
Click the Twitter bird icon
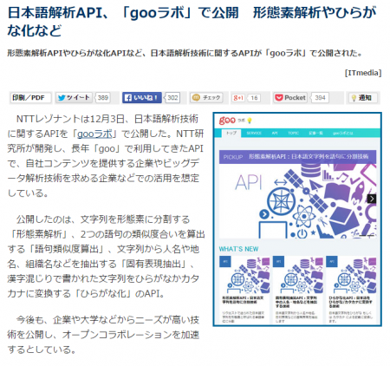coord(62,98)
